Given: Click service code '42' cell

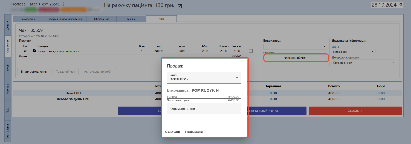Looking at the screenshot, I should click(25, 51).
